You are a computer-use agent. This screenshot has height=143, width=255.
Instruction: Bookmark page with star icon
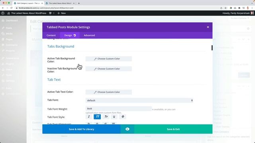[x=226, y=8]
